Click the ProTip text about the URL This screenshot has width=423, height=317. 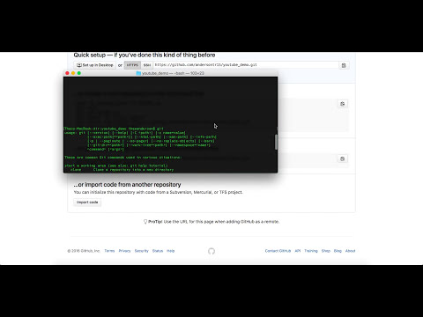[213, 222]
